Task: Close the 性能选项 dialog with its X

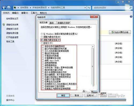Action: point(94,17)
